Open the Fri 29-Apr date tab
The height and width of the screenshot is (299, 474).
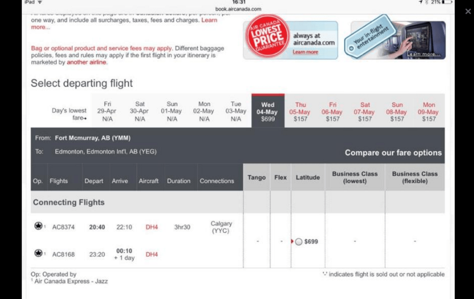(x=107, y=111)
